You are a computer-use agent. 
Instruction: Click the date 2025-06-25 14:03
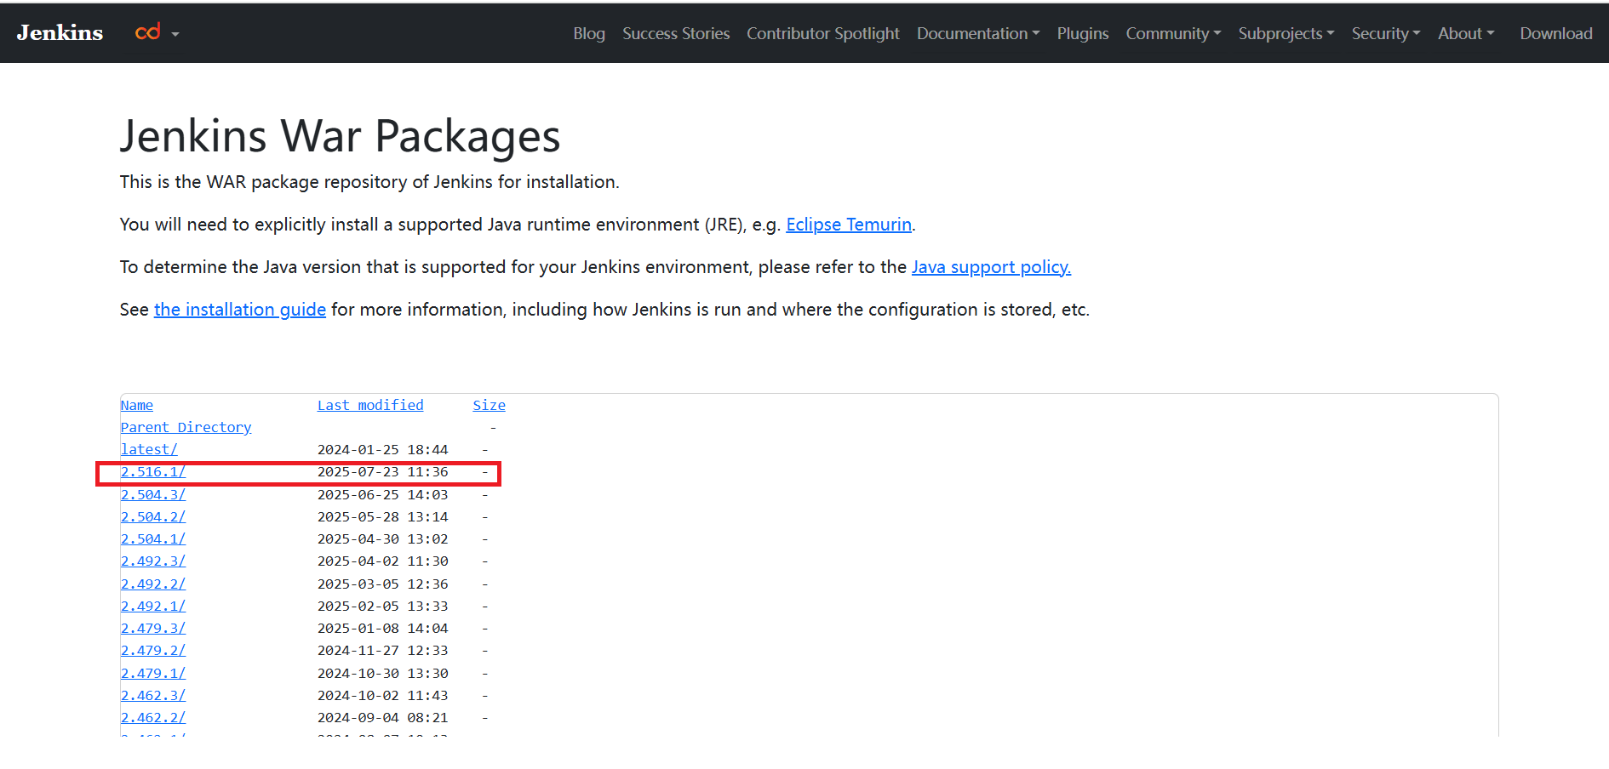point(383,494)
